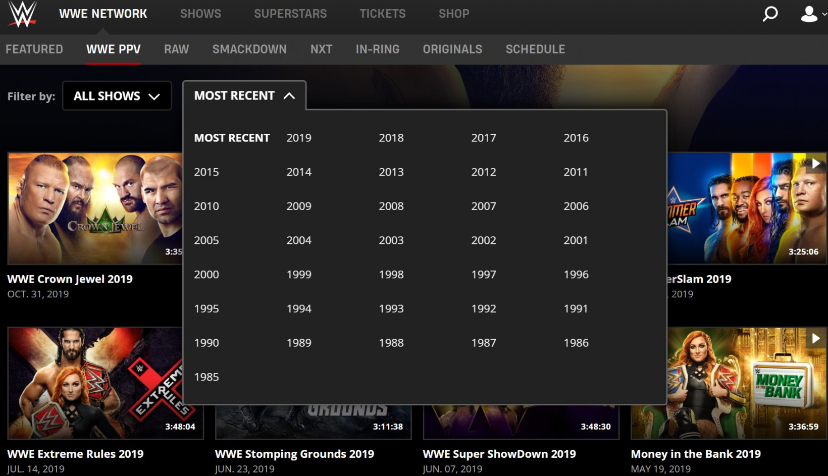Filter by year 2004

click(299, 240)
